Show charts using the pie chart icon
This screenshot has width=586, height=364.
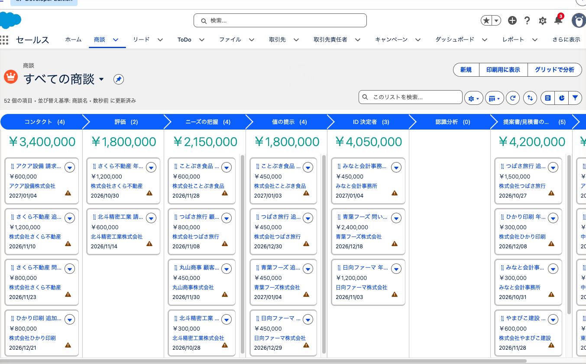coord(561,98)
